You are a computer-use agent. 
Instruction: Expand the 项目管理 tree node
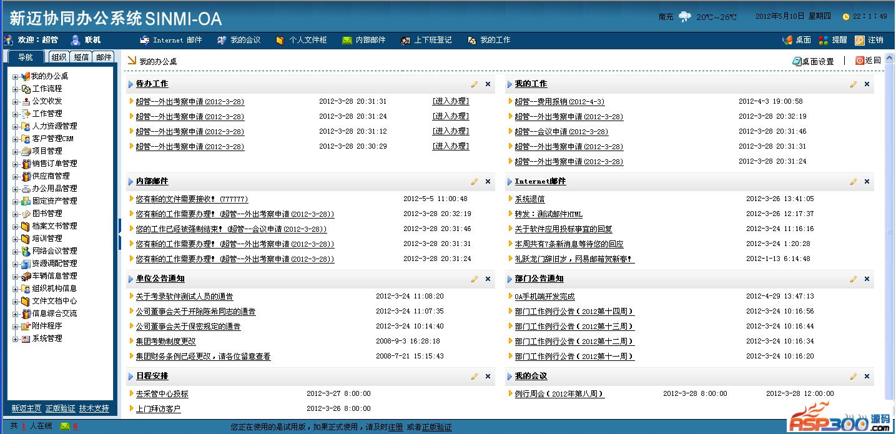16,152
